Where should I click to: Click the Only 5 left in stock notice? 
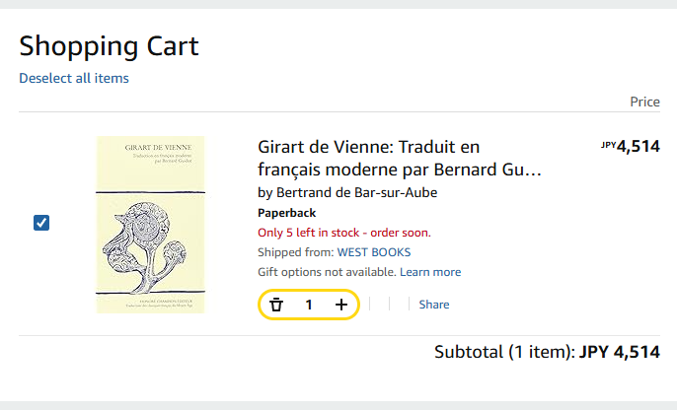[x=344, y=233]
